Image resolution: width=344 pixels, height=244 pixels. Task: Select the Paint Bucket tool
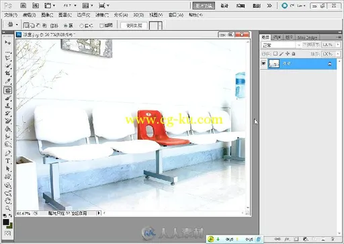(8, 129)
